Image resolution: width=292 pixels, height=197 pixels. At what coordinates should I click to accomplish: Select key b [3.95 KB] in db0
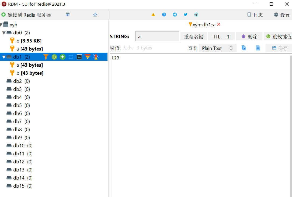29,41
